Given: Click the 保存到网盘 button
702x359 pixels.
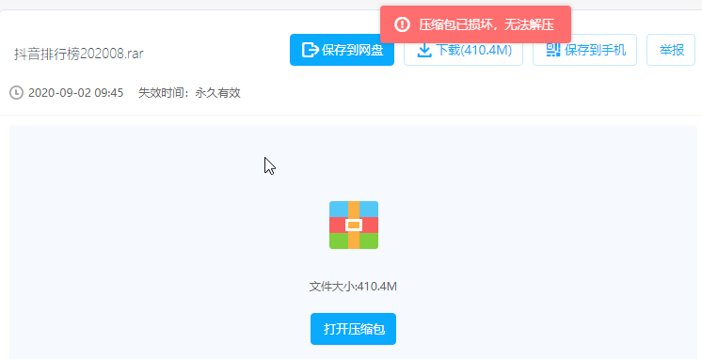Looking at the screenshot, I should click(342, 50).
